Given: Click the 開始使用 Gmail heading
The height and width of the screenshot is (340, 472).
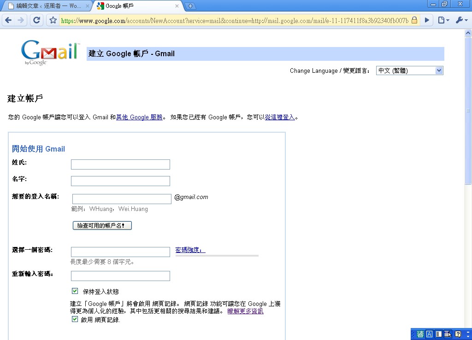Looking at the screenshot, I should (38, 149).
